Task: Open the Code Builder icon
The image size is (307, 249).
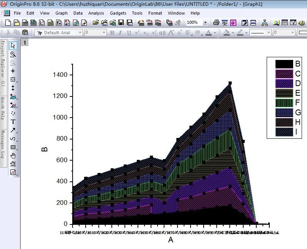Action: coord(244,23)
